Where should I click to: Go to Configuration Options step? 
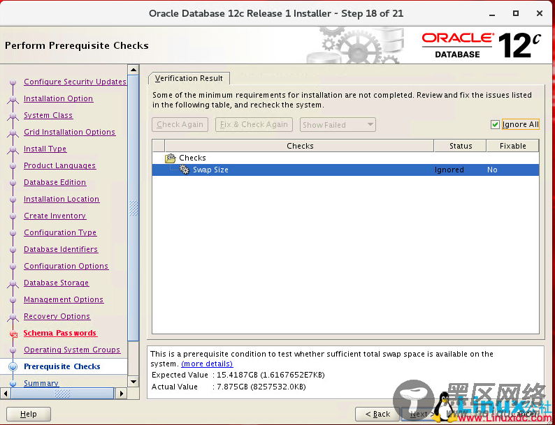66,266
